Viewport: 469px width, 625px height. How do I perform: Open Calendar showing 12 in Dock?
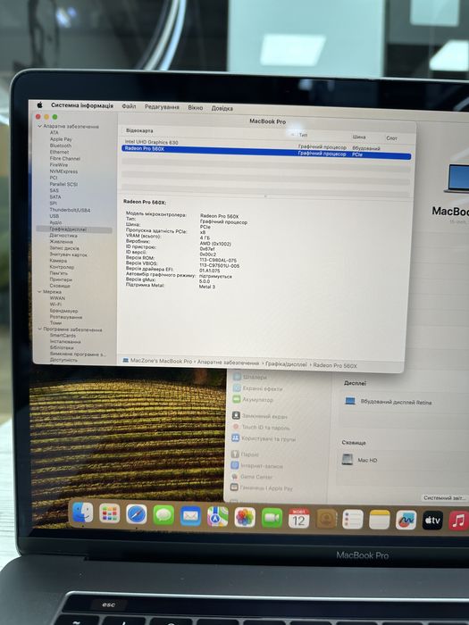(x=299, y=519)
